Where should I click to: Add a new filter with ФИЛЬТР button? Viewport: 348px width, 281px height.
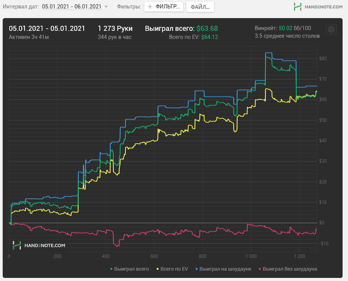point(164,6)
